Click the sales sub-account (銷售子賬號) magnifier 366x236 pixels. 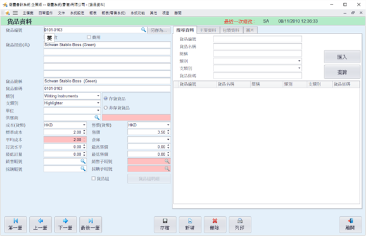point(167,161)
